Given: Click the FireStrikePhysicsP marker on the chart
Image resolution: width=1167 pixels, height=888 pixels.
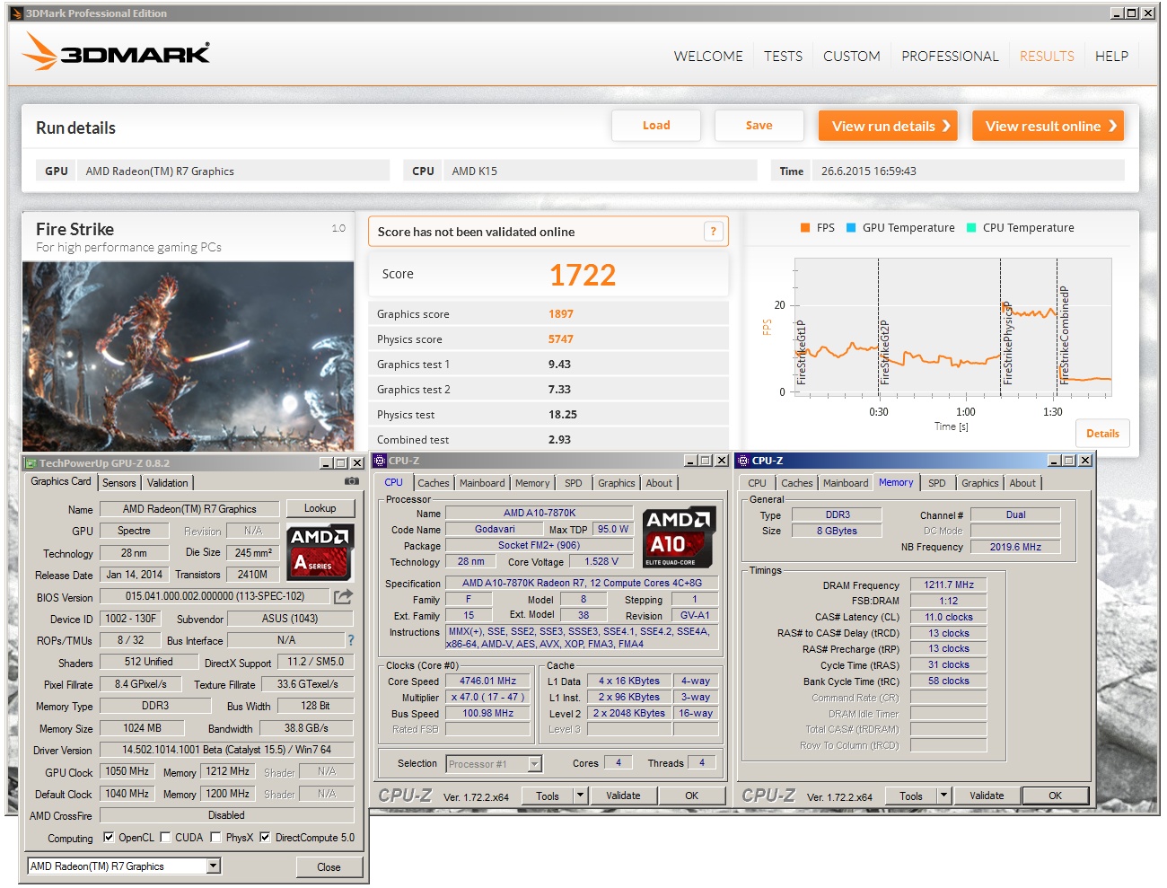Looking at the screenshot, I should [x=1006, y=343].
